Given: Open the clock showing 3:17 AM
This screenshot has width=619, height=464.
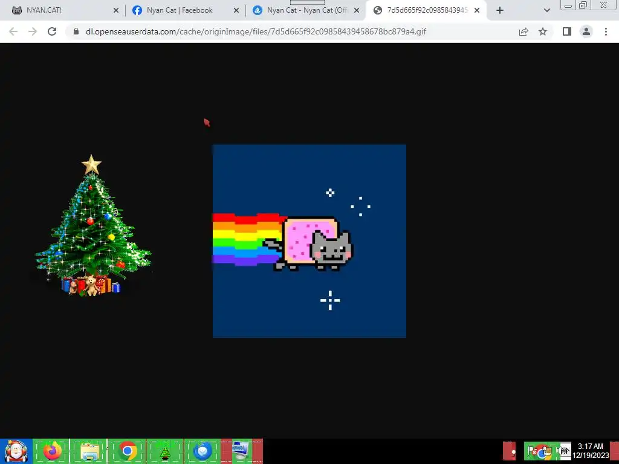Looking at the screenshot, I should pyautogui.click(x=591, y=451).
